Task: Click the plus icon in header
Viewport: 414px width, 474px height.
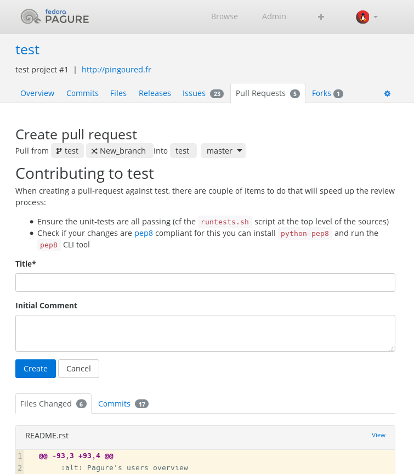Action: 321,17
